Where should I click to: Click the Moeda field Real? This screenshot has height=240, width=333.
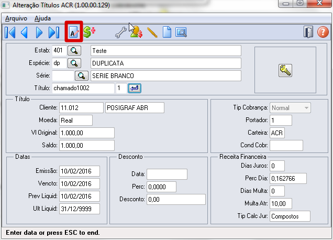click(76, 121)
